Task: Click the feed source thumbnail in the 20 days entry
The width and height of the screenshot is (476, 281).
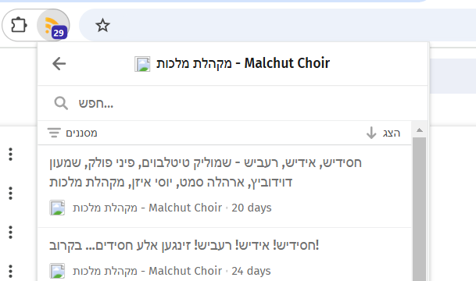Action: coord(57,208)
